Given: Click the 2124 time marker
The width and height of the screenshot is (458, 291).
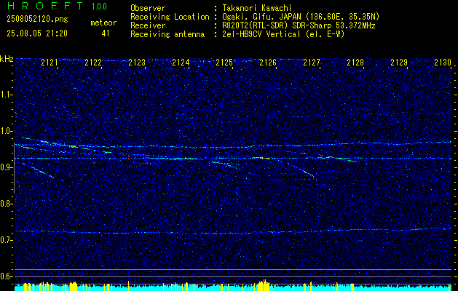Looking at the screenshot, I should point(181,63).
